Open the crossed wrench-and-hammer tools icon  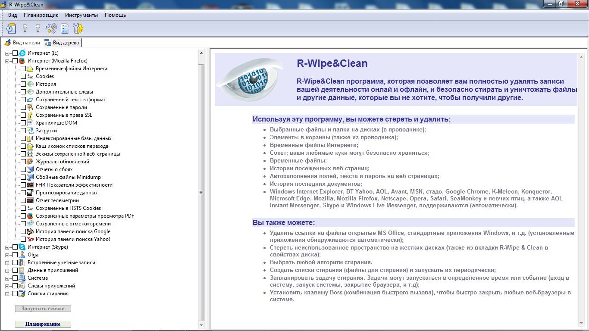[x=51, y=28]
